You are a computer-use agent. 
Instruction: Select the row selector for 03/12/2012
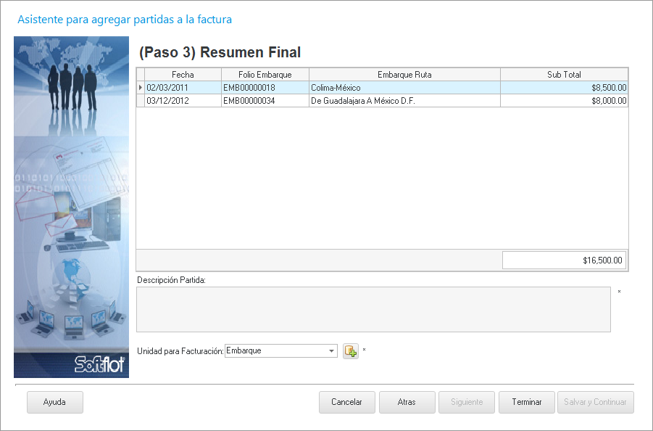(x=141, y=101)
